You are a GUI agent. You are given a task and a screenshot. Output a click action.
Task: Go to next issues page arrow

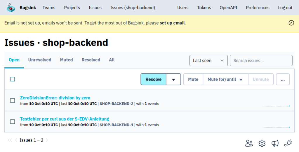coord(47,140)
